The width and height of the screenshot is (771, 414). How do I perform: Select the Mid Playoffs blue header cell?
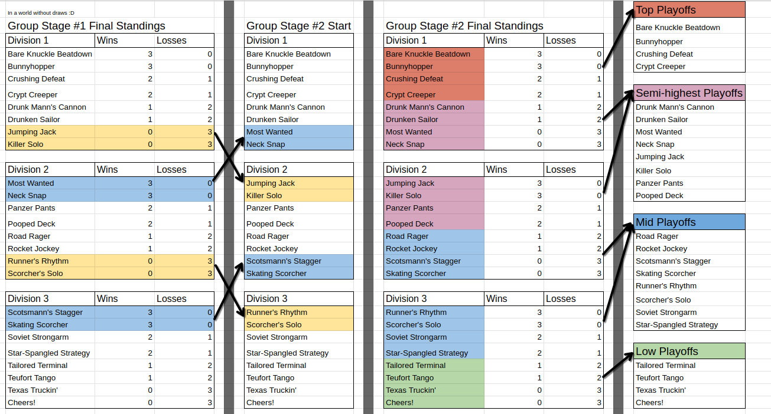[x=689, y=222]
